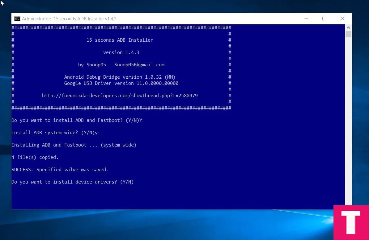Click the Snoop05B@gmail.com email text
Screen dimensions: 369x240
pyautogui.click(x=139, y=65)
